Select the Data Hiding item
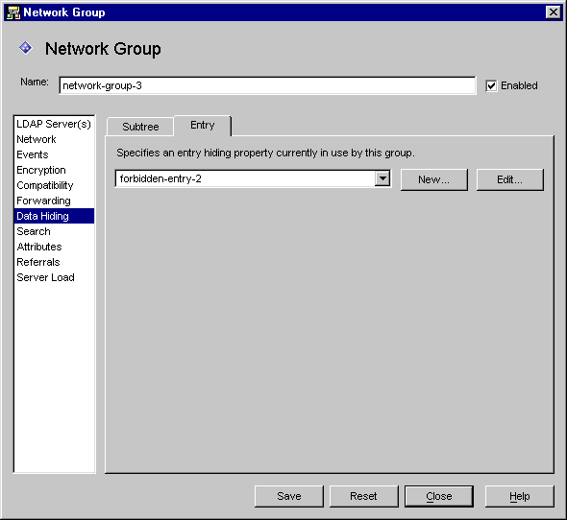Screen dimensions: 567x520 (x=54, y=216)
